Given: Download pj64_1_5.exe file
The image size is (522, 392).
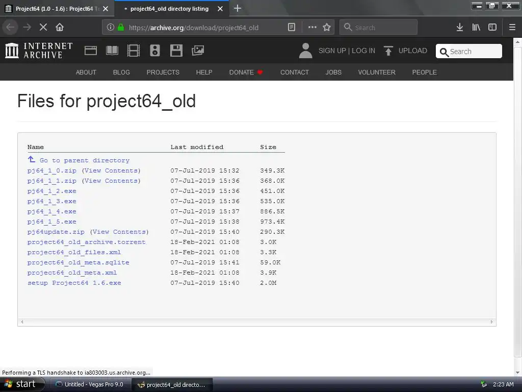Looking at the screenshot, I should [x=52, y=222].
